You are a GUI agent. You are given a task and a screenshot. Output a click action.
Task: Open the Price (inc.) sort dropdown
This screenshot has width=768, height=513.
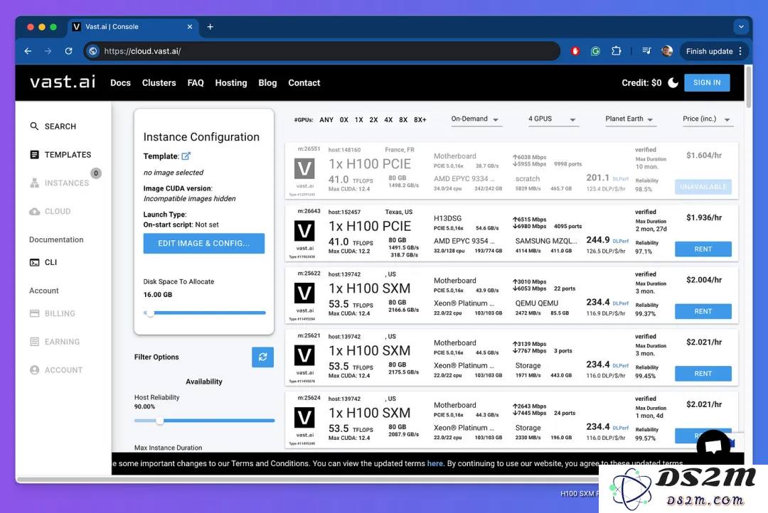point(707,119)
